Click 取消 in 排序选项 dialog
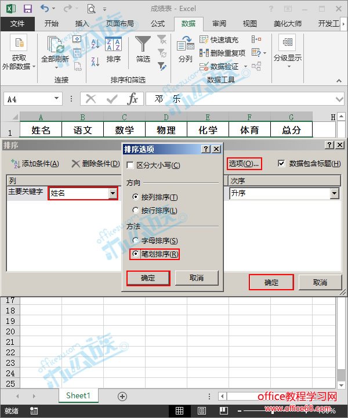 pyautogui.click(x=197, y=278)
